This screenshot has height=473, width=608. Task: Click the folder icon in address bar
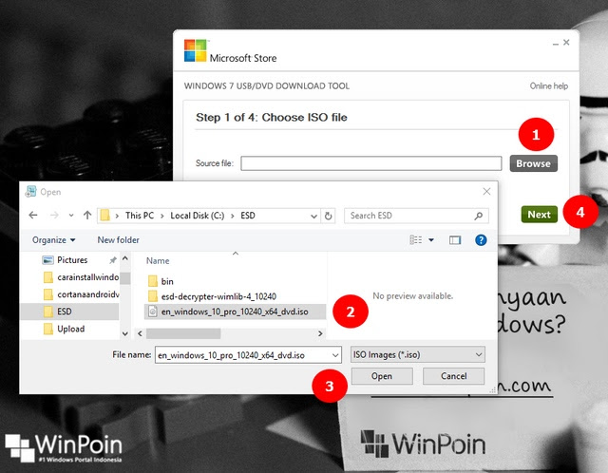click(104, 216)
